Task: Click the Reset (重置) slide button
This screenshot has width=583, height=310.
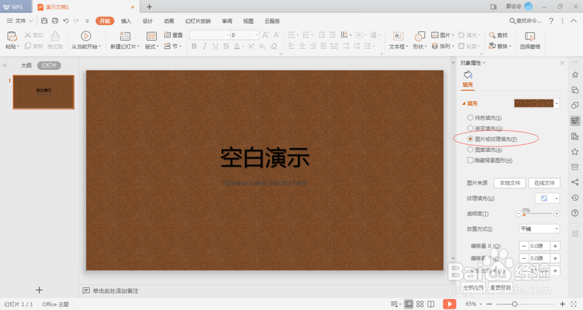Action: pyautogui.click(x=173, y=35)
